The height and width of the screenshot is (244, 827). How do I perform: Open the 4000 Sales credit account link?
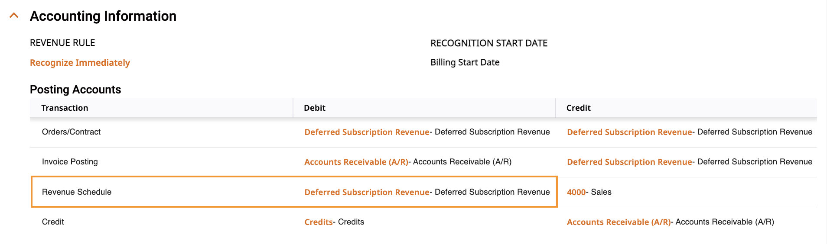[576, 192]
